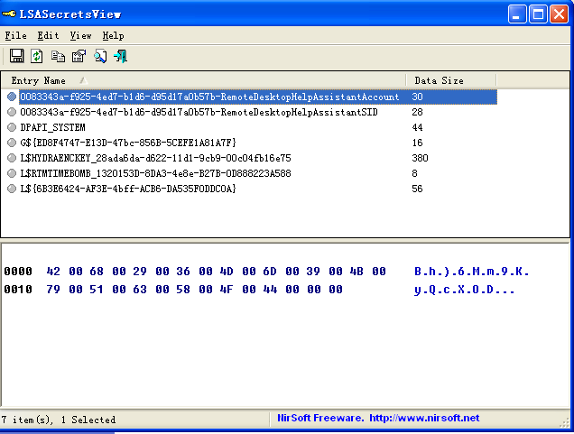Sort the list by the Entry Name column header
The height and width of the screenshot is (434, 574).
click(203, 80)
